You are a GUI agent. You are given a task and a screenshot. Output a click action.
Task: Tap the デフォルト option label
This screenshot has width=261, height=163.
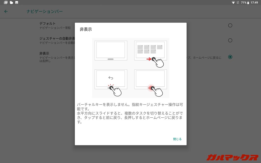[48, 23]
